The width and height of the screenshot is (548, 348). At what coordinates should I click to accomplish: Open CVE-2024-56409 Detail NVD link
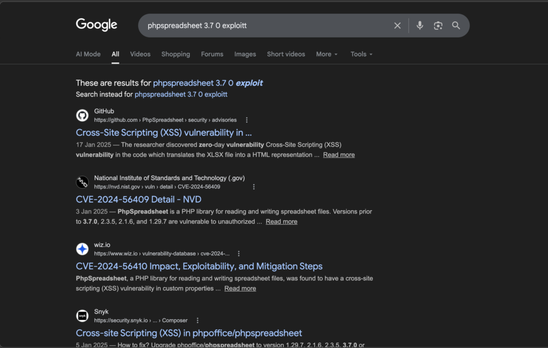pyautogui.click(x=139, y=199)
